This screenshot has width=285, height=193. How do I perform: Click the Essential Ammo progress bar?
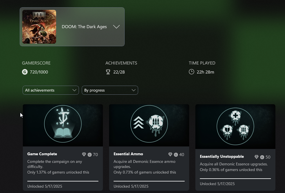tap(149, 181)
